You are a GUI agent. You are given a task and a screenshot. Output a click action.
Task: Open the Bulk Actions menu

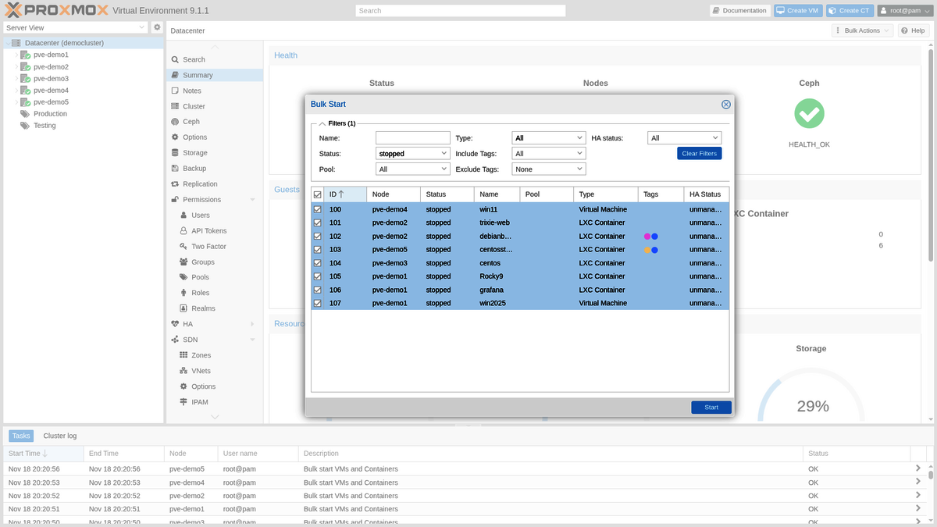[x=861, y=30]
